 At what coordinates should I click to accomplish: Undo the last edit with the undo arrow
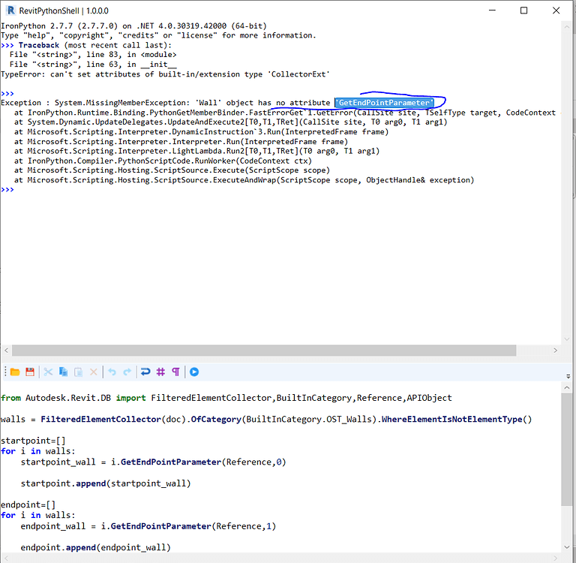pyautogui.click(x=112, y=372)
